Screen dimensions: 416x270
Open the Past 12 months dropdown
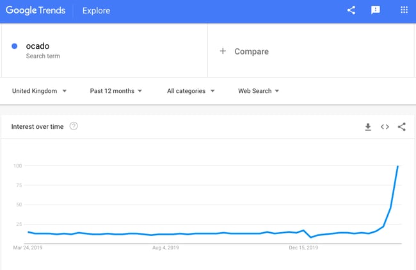pyautogui.click(x=116, y=91)
